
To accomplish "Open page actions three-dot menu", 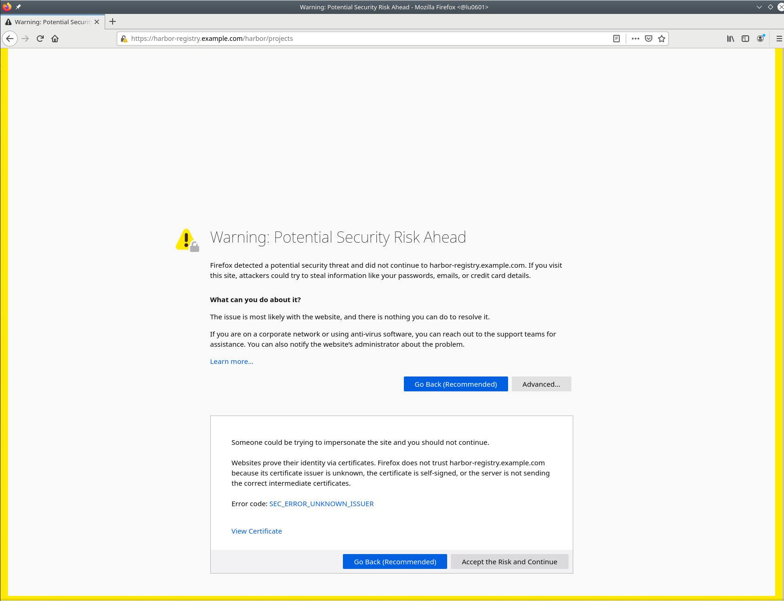I will (635, 39).
